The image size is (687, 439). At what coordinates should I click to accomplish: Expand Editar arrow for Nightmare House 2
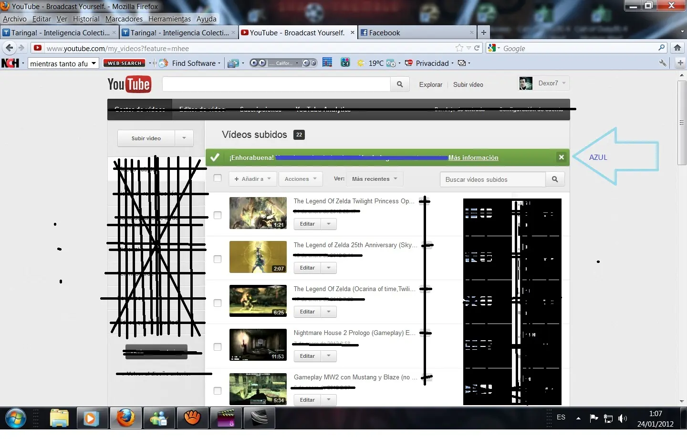pos(329,356)
